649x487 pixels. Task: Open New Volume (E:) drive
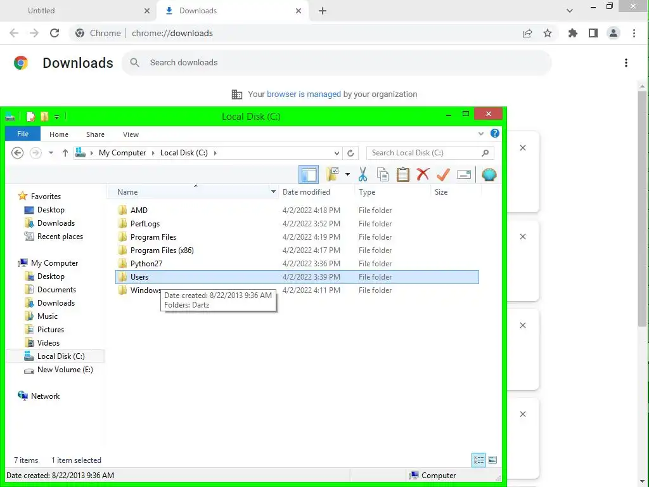click(65, 370)
